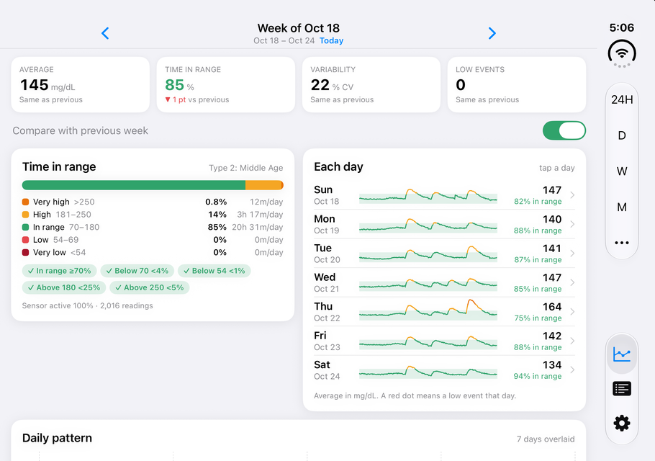Tap the Thu 75% in range text
The image size is (655, 461).
click(538, 318)
